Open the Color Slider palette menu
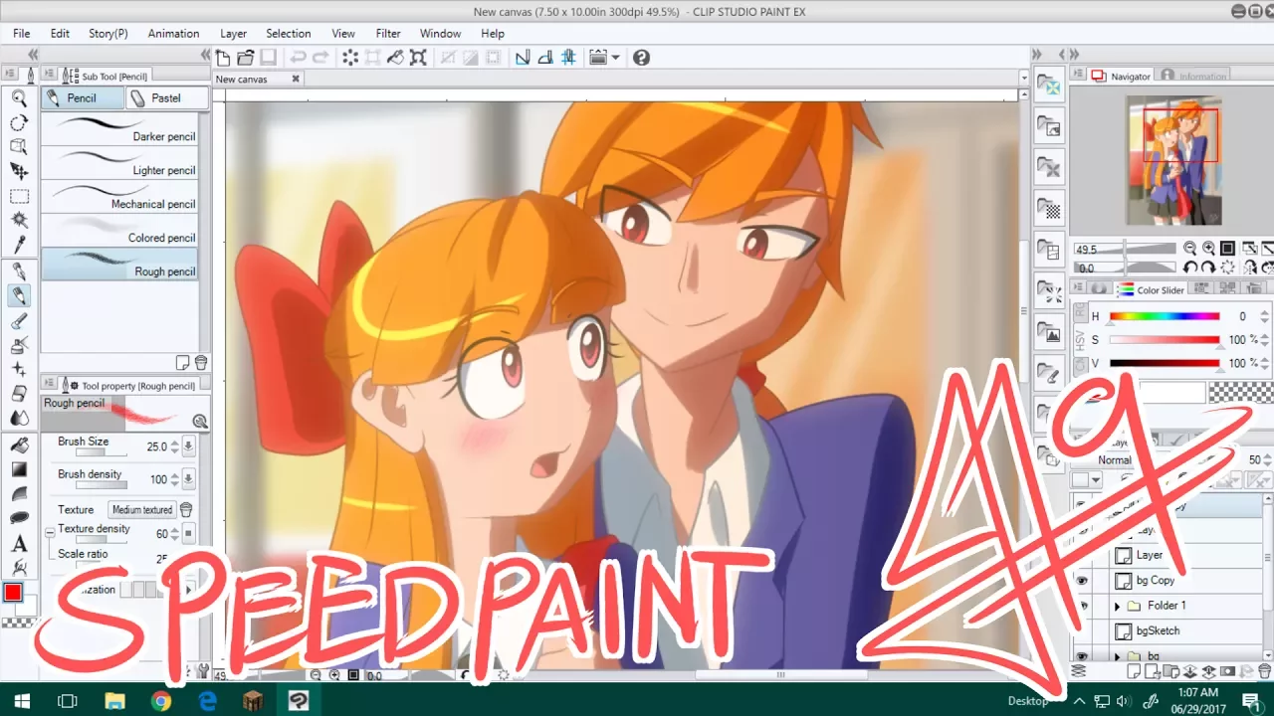Screen dimensions: 1274x716 click(x=1078, y=288)
